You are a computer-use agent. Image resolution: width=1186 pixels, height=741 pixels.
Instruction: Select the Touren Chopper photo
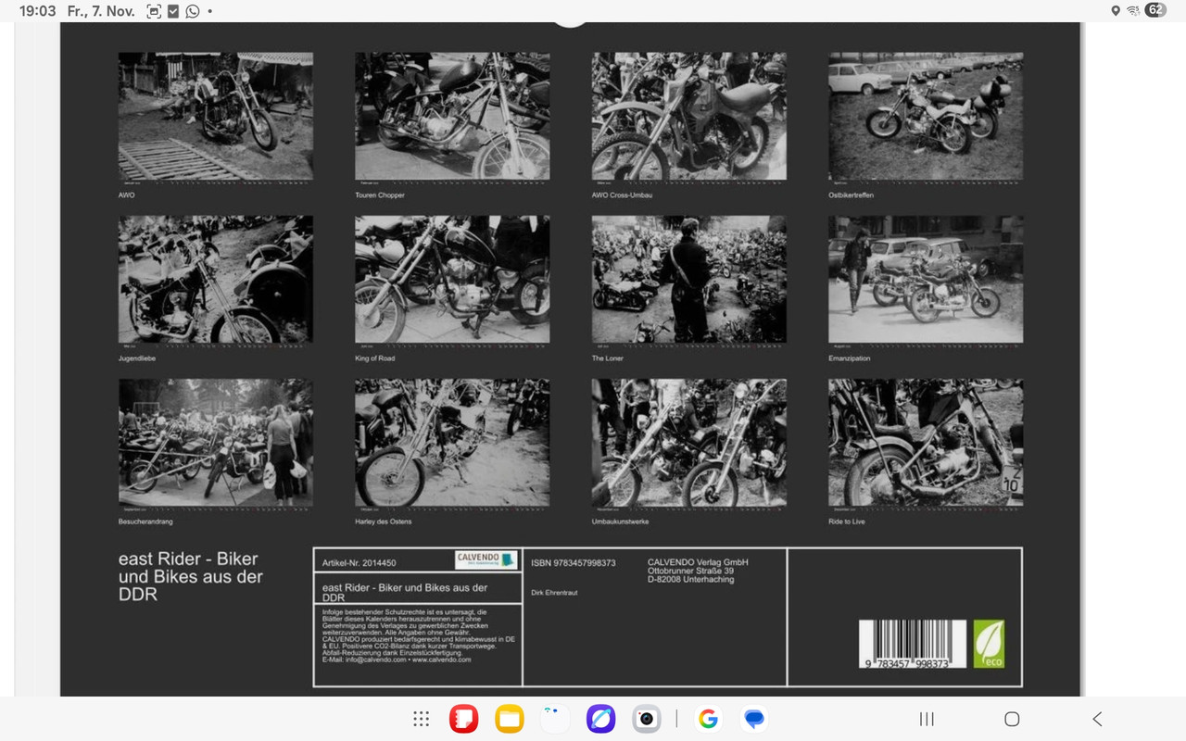[x=452, y=116]
